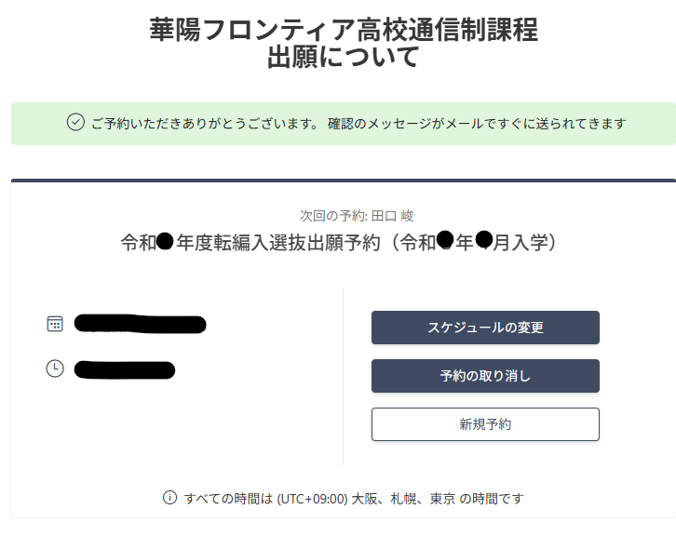Click the clock icon beside the time
Image resolution: width=676 pixels, height=536 pixels.
55,369
